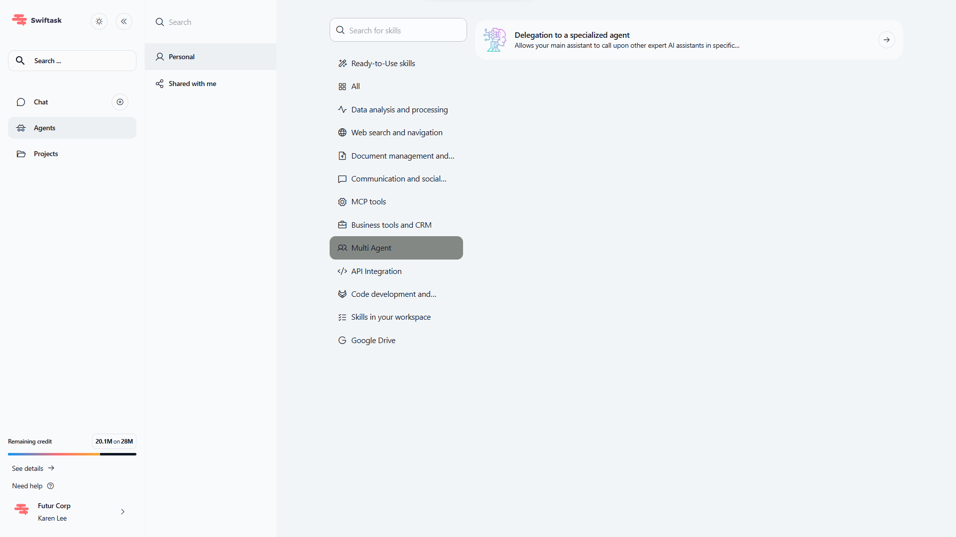Viewport: 956px width, 537px height.
Task: Open Delegation to a specialized agent arrow
Action: pos(886,40)
